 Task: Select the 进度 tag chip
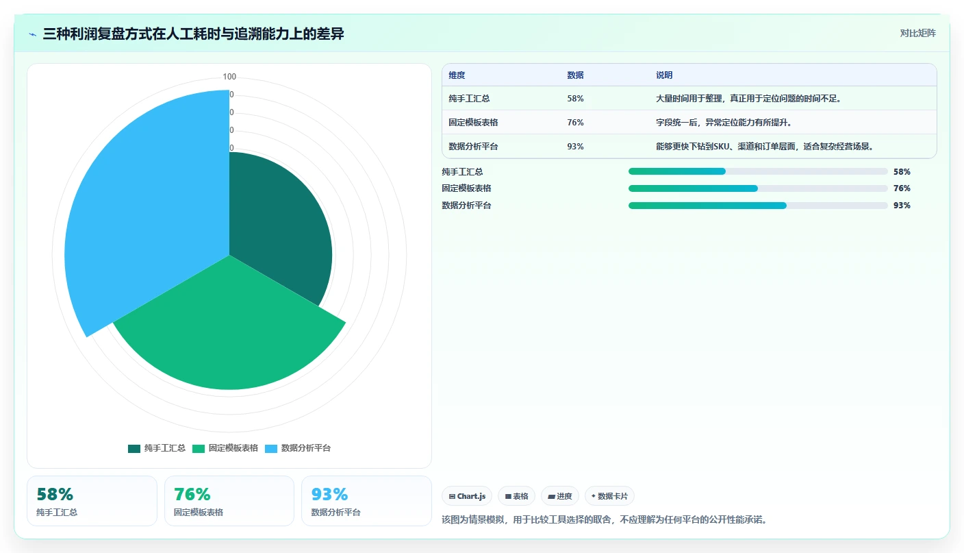tap(560, 496)
